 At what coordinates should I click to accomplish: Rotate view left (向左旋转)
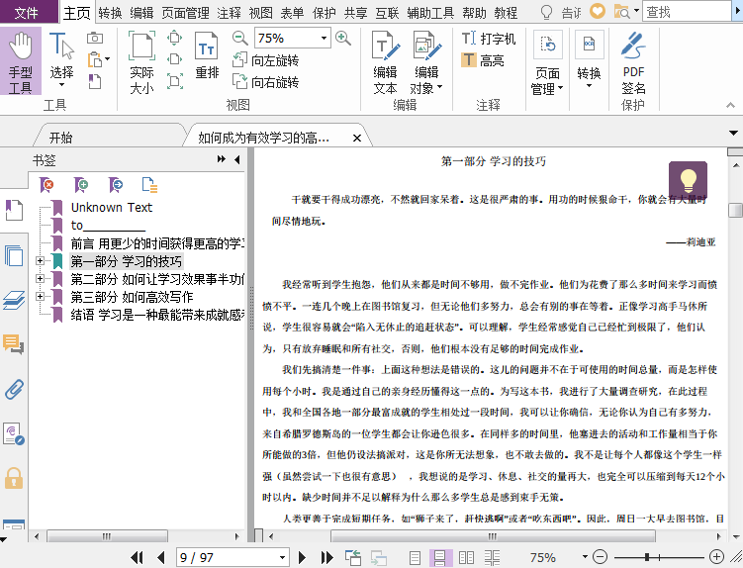(x=266, y=60)
